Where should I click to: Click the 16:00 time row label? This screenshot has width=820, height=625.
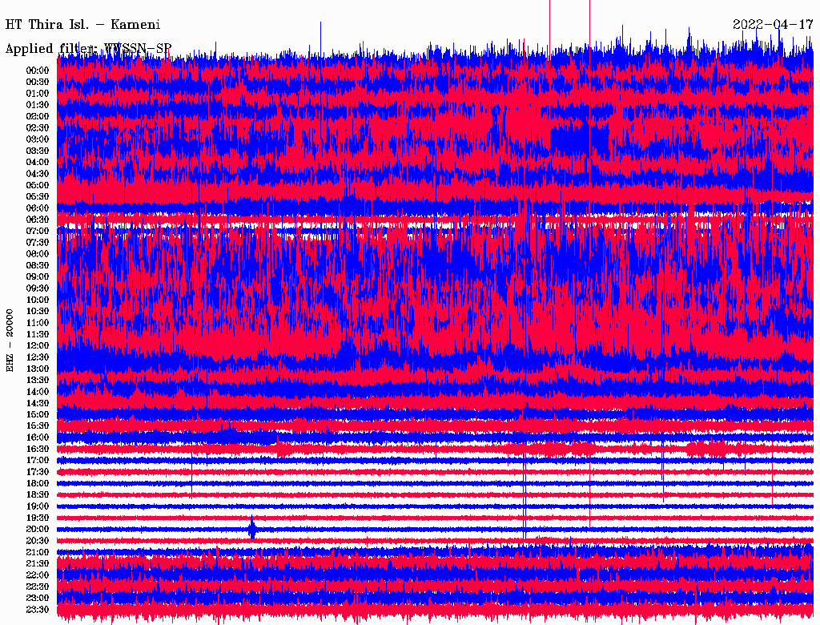(x=38, y=437)
